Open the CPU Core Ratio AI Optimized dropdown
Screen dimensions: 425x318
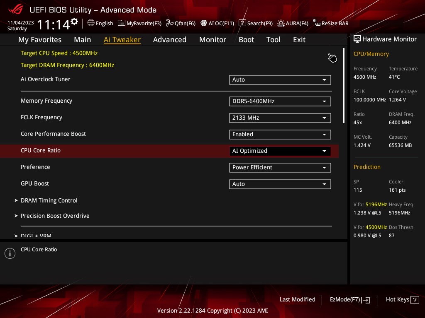point(280,151)
